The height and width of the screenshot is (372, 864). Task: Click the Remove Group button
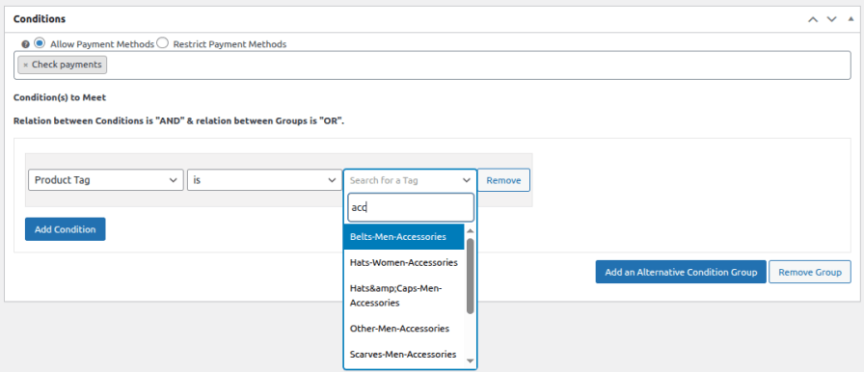click(x=809, y=272)
